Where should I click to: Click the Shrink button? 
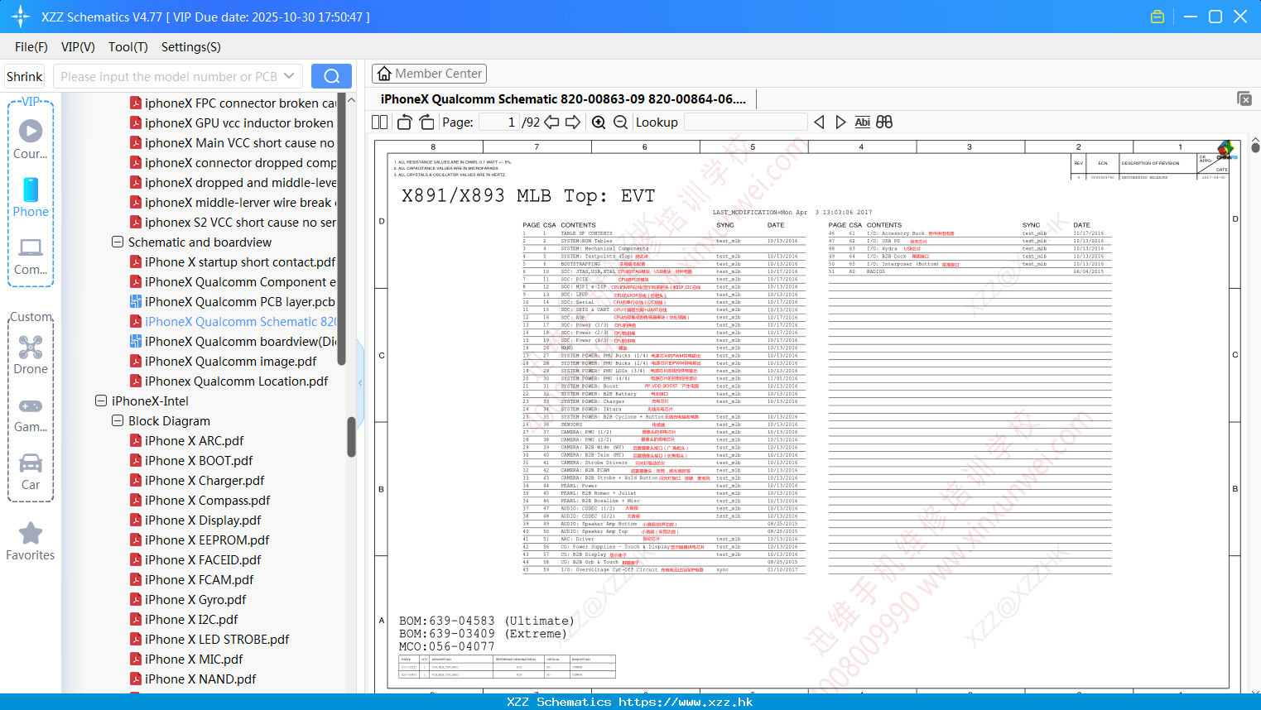pyautogui.click(x=25, y=76)
